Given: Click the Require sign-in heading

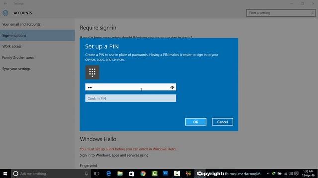Looking at the screenshot, I should click(98, 28).
